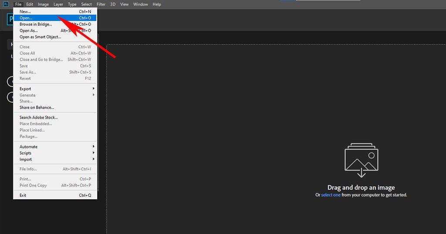Image resolution: width=446 pixels, height=234 pixels.
Task: Click Place Embedded... menu entry
Action: pos(55,124)
